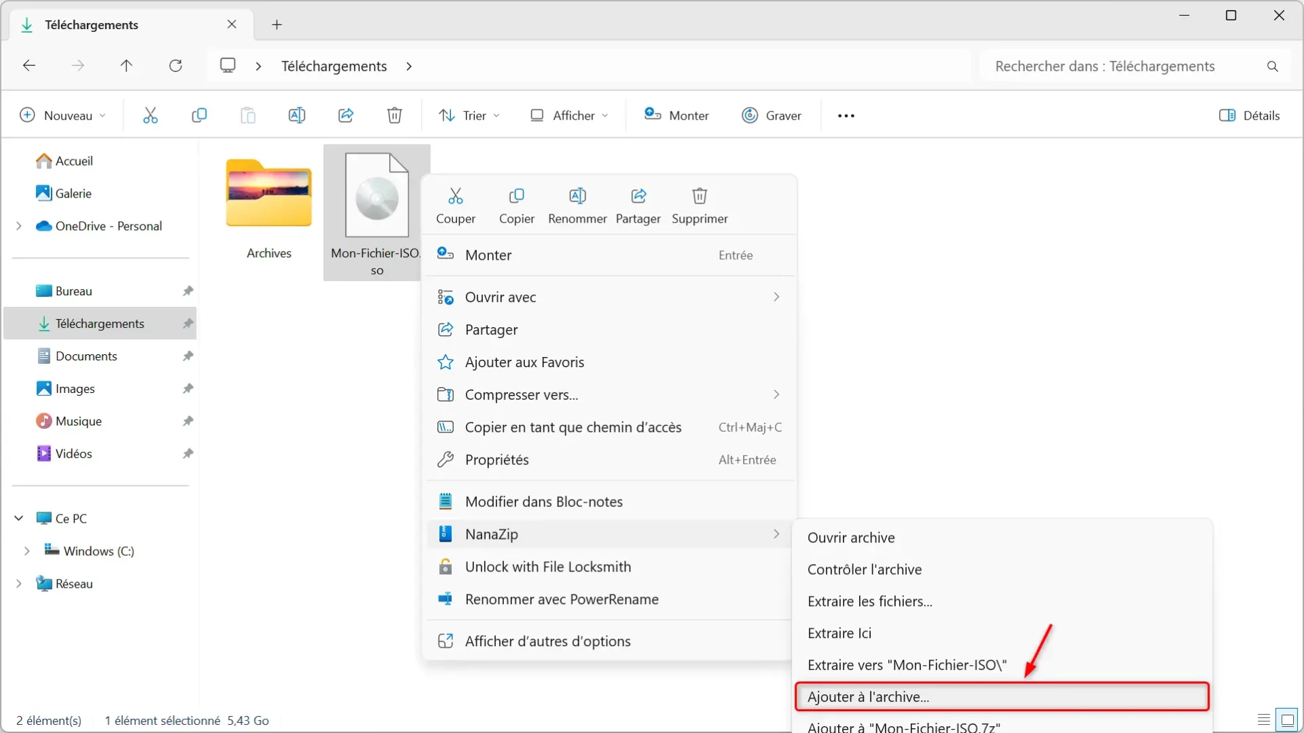Image resolution: width=1304 pixels, height=733 pixels.
Task: Open the three-dots More options menu
Action: pyautogui.click(x=846, y=116)
